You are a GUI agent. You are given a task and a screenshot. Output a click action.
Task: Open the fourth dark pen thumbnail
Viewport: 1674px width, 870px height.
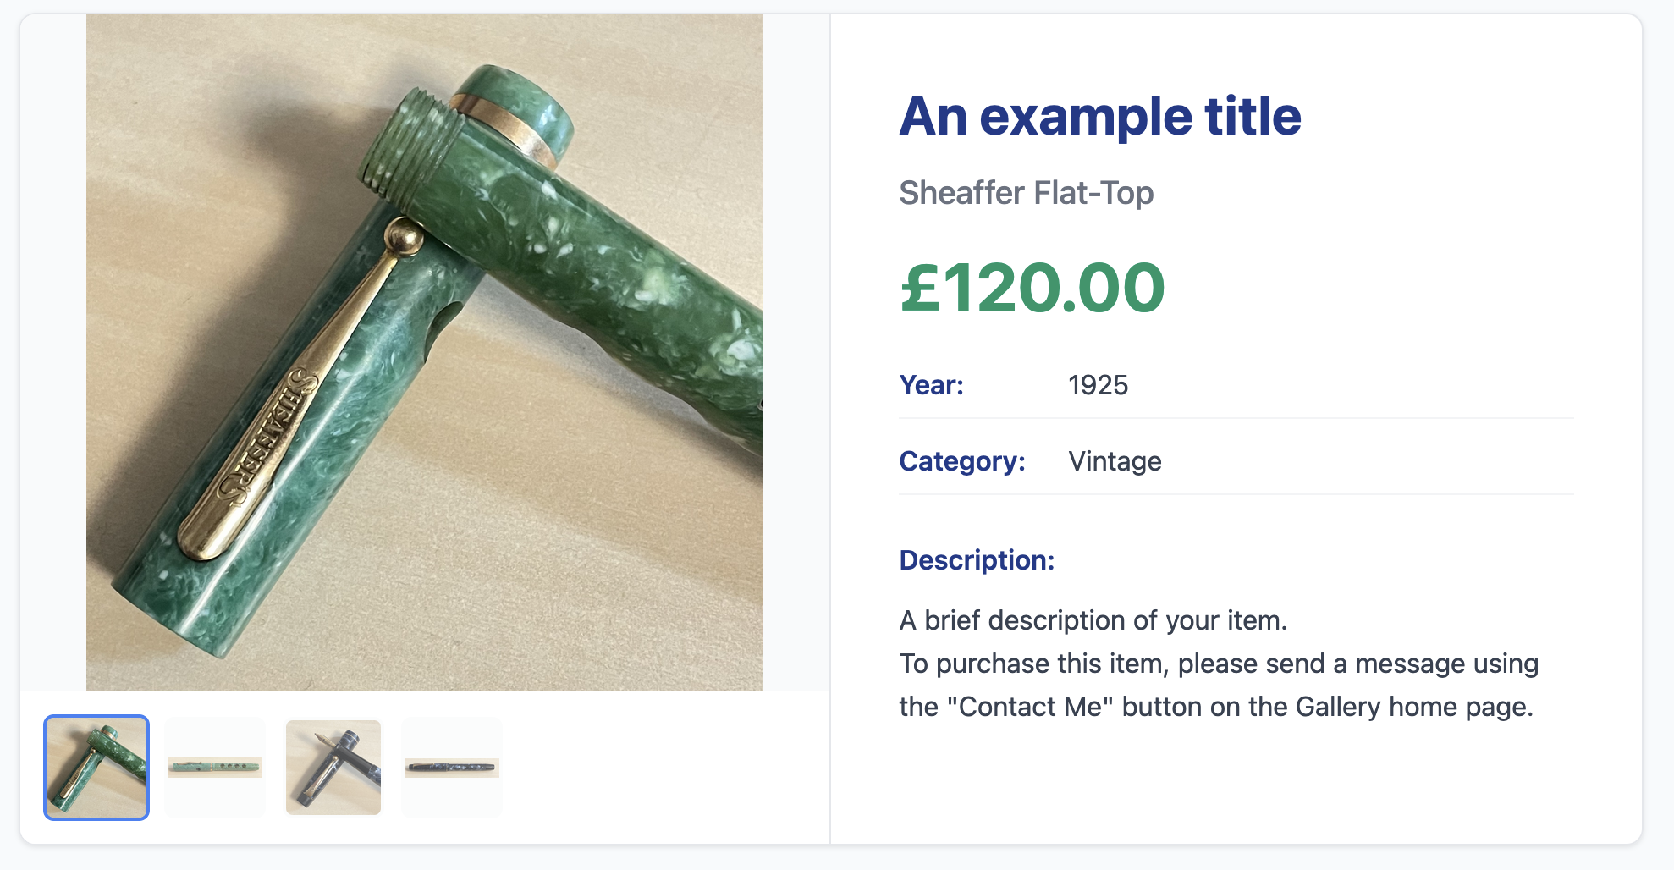tap(452, 768)
